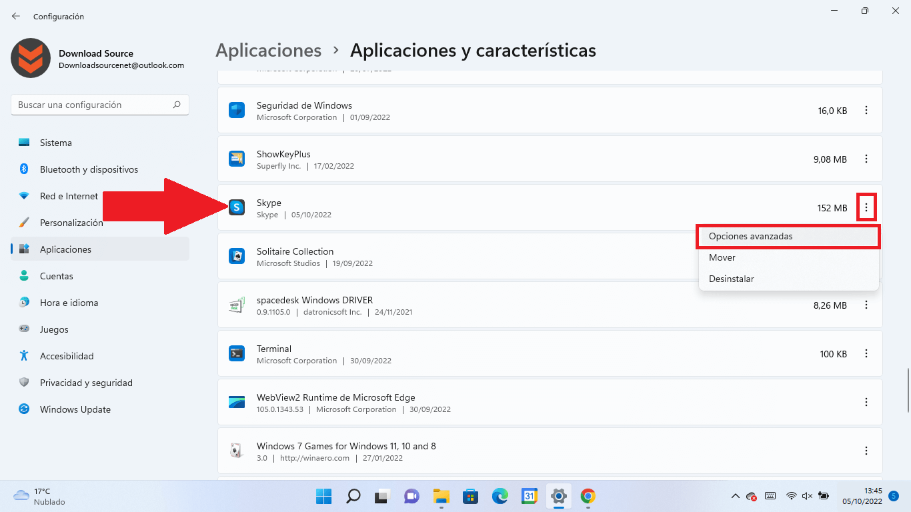Click the Seguridad de Windows app icon

pos(237,111)
